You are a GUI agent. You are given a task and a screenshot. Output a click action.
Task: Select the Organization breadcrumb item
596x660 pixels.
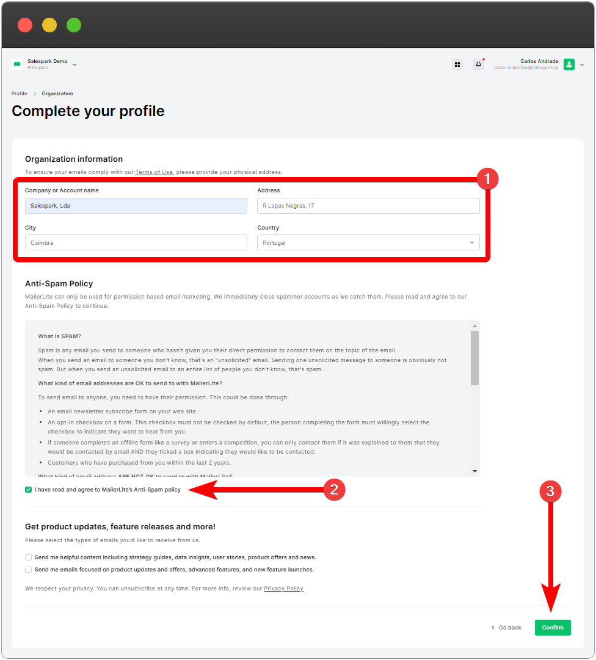57,93
